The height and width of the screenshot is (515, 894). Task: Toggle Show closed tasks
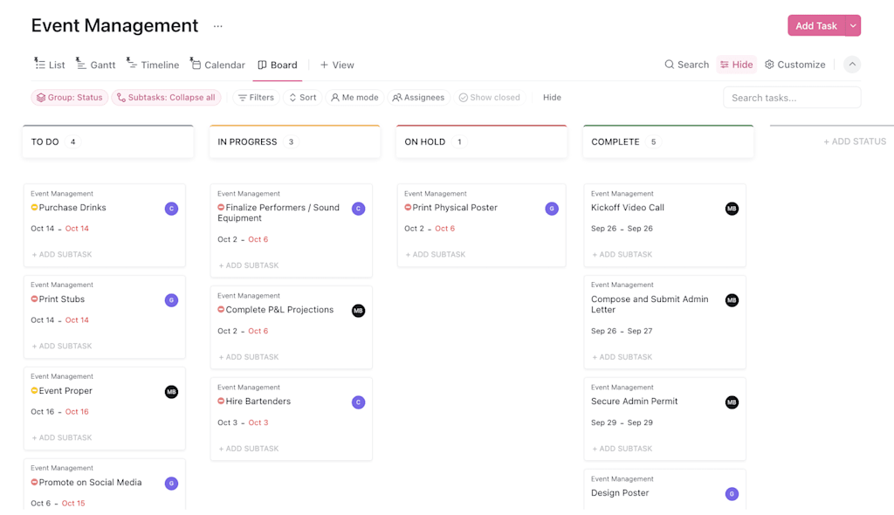tap(489, 98)
